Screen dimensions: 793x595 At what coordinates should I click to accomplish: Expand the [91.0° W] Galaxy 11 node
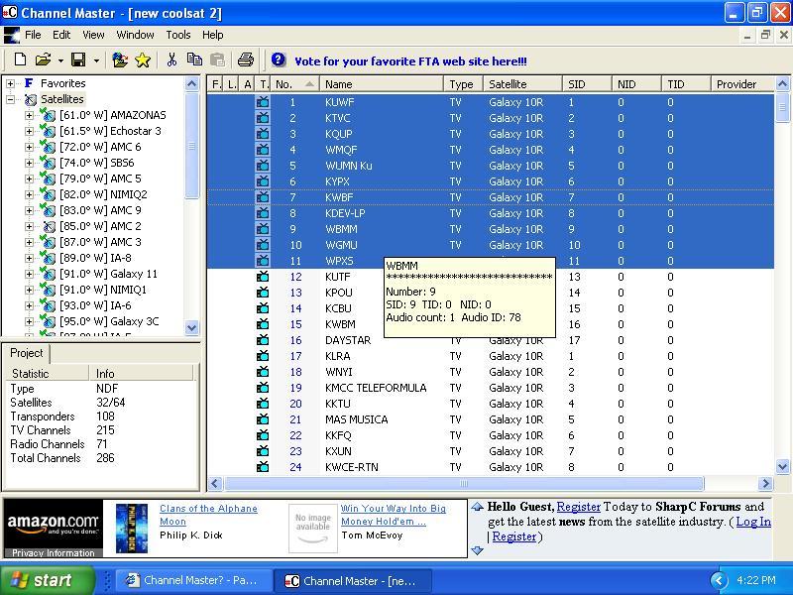(29, 274)
